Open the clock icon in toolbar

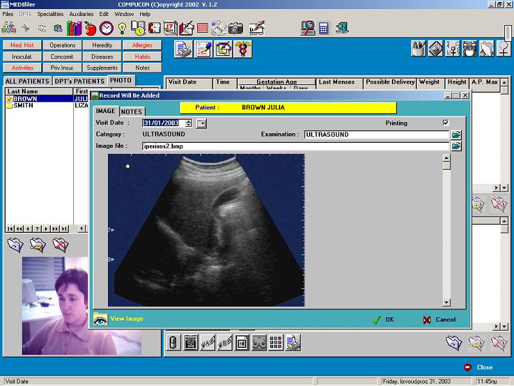tap(106, 28)
